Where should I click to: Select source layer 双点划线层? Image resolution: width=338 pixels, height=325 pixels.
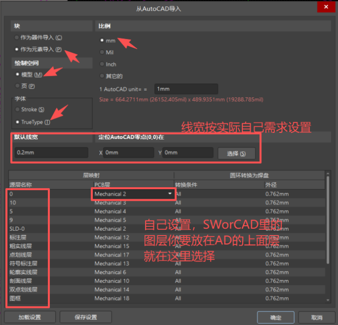pos(23,289)
